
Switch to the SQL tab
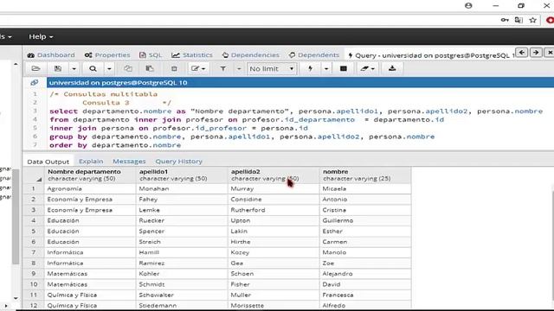pyautogui.click(x=151, y=55)
